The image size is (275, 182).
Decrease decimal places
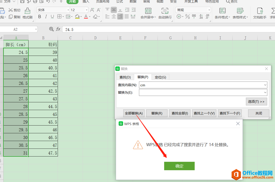click(208, 17)
